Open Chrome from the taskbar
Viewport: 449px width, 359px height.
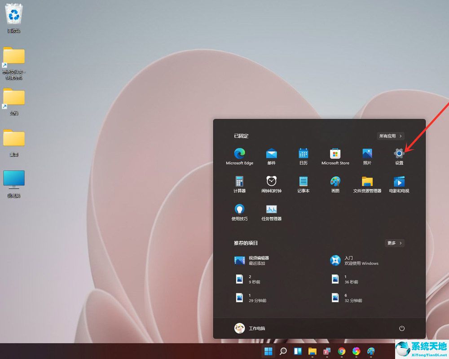click(341, 350)
